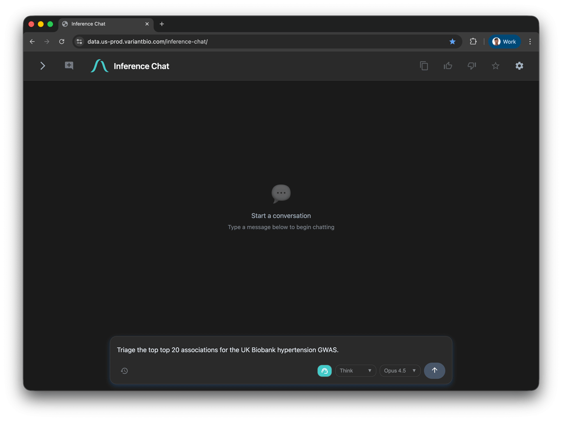Give the response a thumbs up
The image size is (562, 421).
click(447, 66)
